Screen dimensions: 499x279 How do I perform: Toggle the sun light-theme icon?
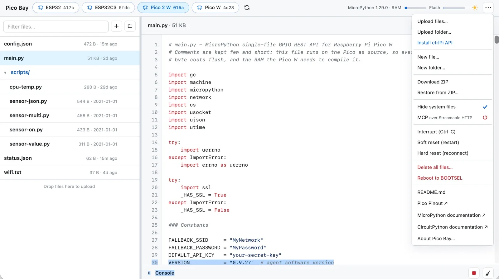click(x=475, y=7)
